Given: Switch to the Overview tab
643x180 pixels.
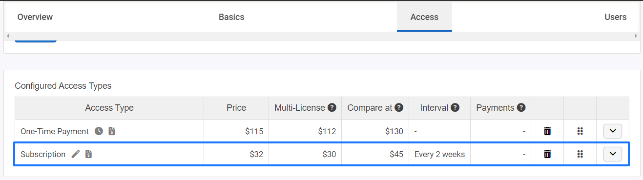Looking at the screenshot, I should point(35,17).
